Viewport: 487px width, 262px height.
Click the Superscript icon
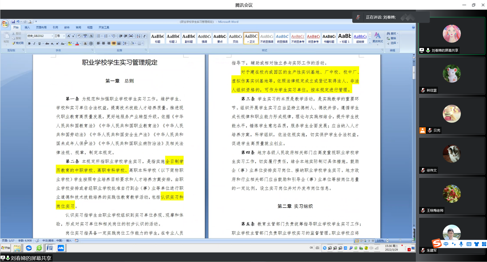tap(57, 43)
